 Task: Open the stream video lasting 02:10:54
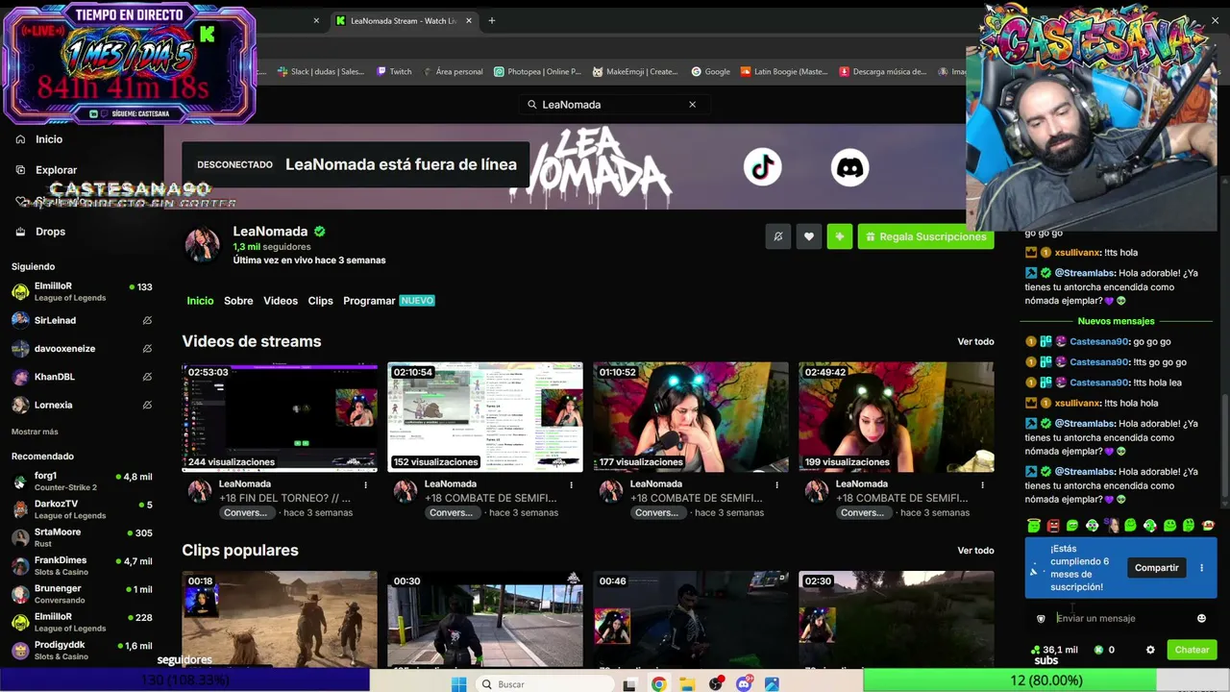click(485, 417)
